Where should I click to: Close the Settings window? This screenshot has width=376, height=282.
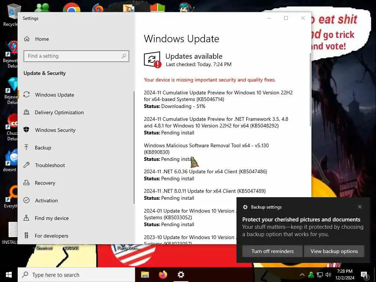click(303, 18)
